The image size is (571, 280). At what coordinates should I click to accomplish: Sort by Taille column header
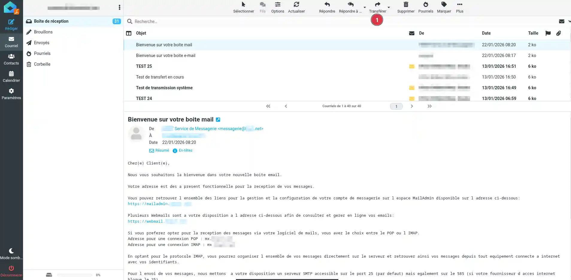[x=533, y=33]
